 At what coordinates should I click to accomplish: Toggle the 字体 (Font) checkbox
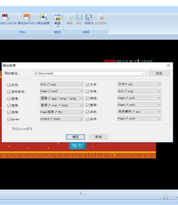[x=88, y=91]
